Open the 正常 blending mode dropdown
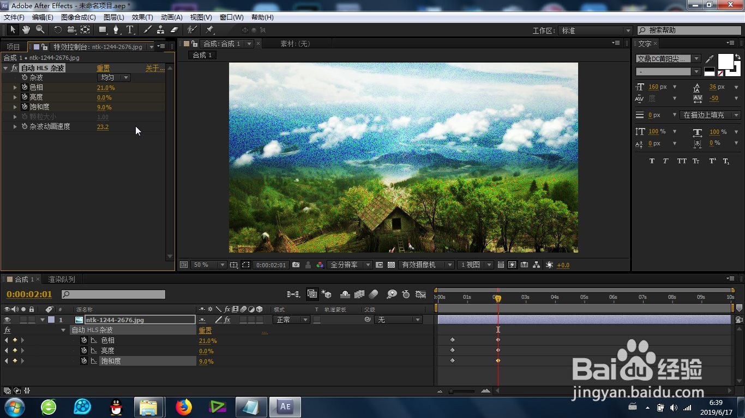 click(x=292, y=319)
